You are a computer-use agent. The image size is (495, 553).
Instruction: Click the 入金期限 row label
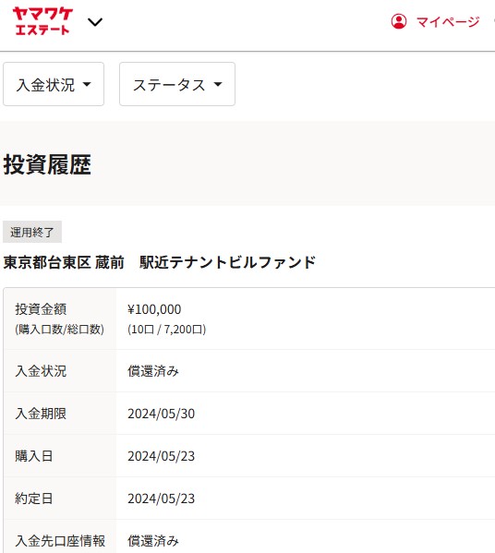coord(41,414)
